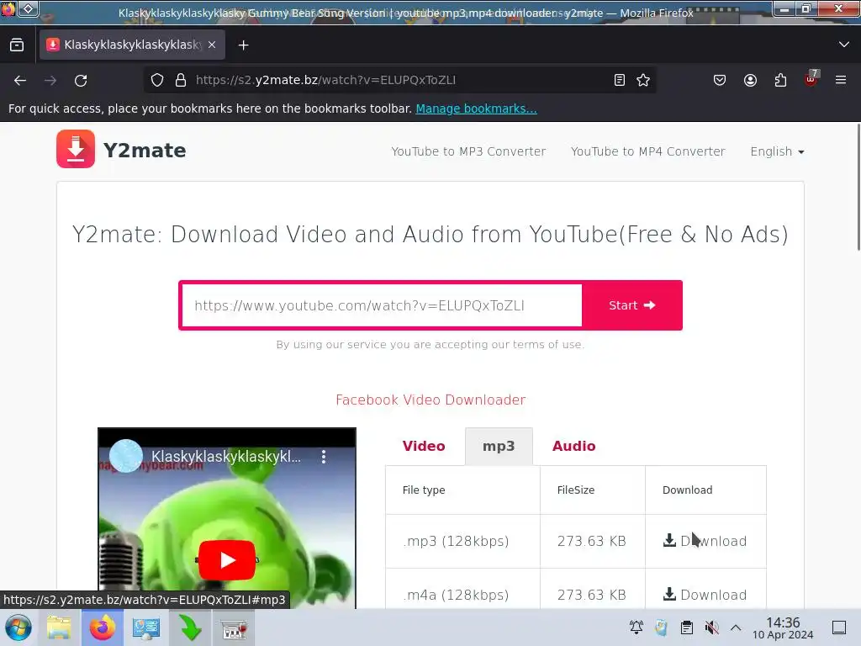This screenshot has width=861, height=646.
Task: Open Facebook Video Downloader link
Action: pos(430,400)
